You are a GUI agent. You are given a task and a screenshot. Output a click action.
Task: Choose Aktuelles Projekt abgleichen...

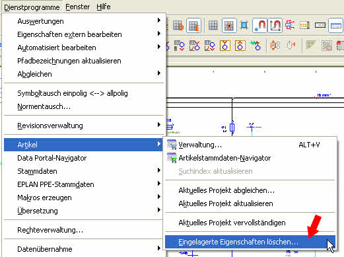250,190
